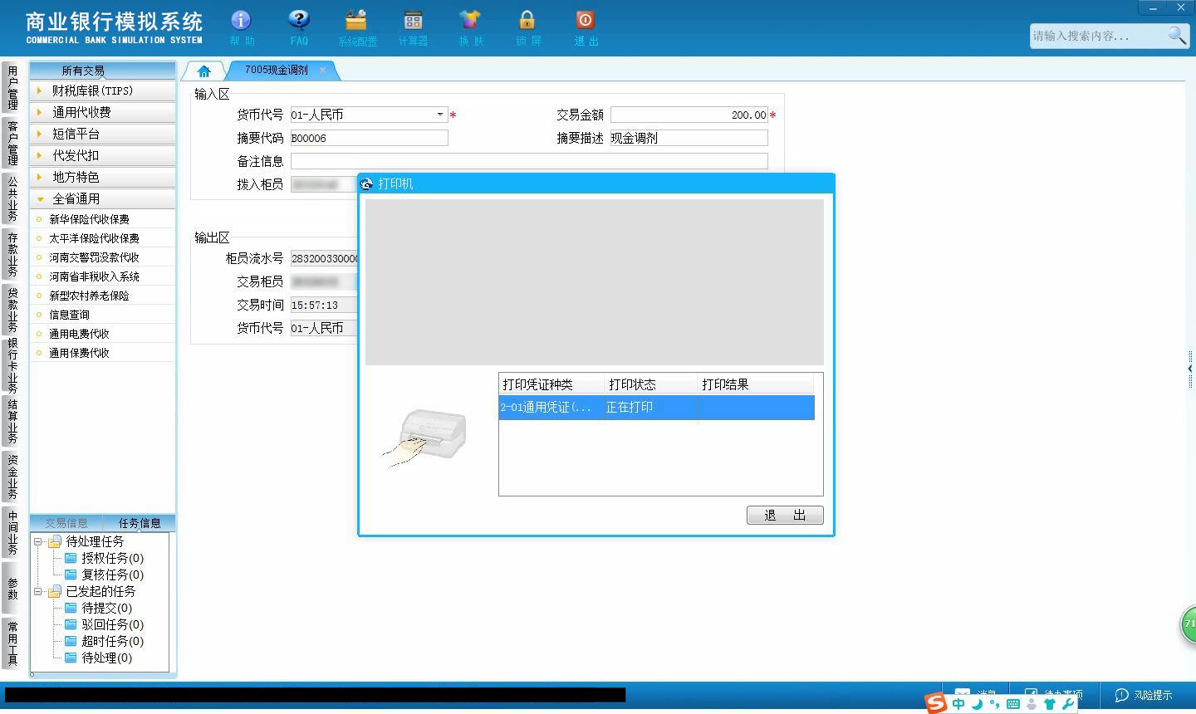This screenshot has height=714, width=1196.
Task: Select 驳回任务(0) in task tree
Action: click(x=105, y=624)
